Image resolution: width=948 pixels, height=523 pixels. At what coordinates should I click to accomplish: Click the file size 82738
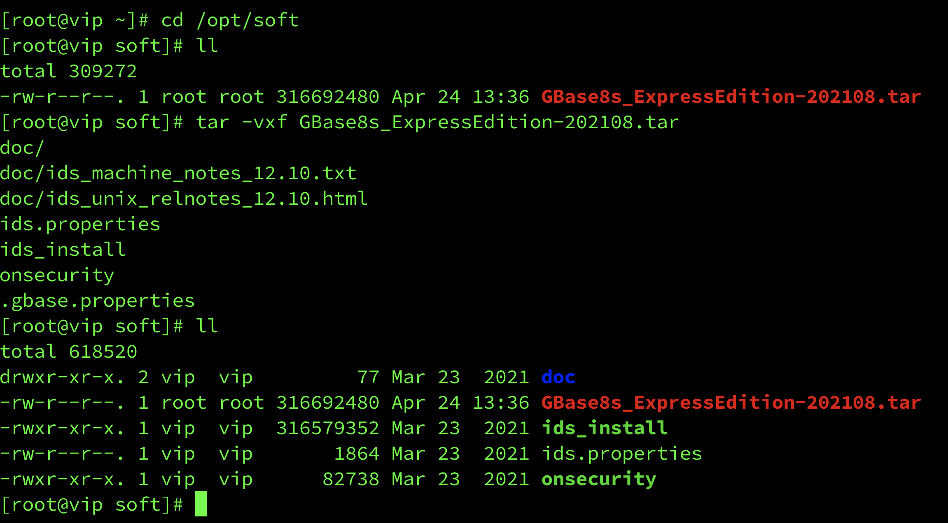pyautogui.click(x=351, y=479)
